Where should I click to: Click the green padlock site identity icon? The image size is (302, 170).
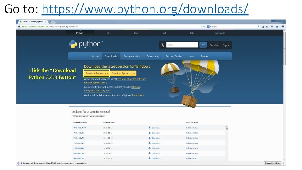(23, 26)
